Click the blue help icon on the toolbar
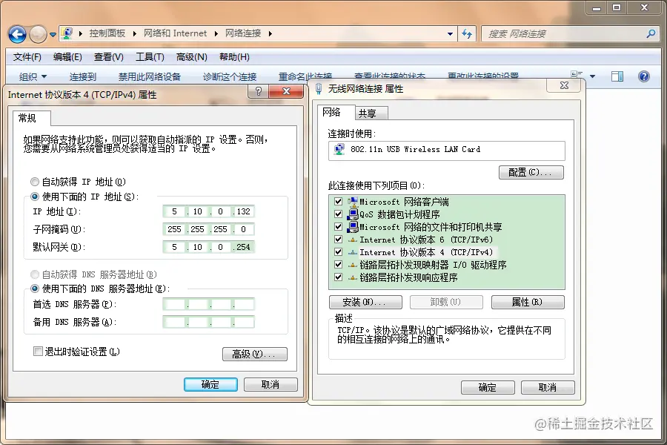 (643, 76)
